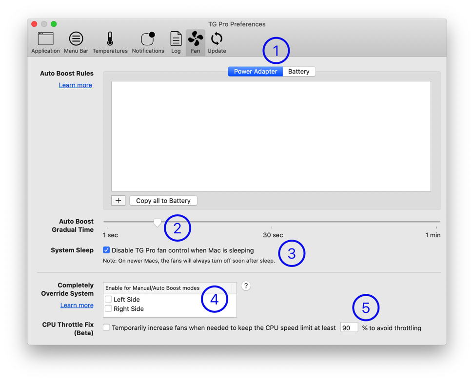Enable the CPU Throttle Fix checkbox
Viewport: 474px width, 381px height.
[106, 327]
